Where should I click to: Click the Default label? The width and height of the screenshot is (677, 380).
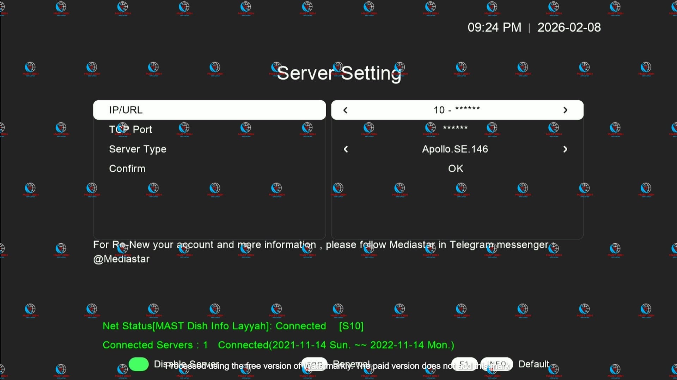(533, 364)
